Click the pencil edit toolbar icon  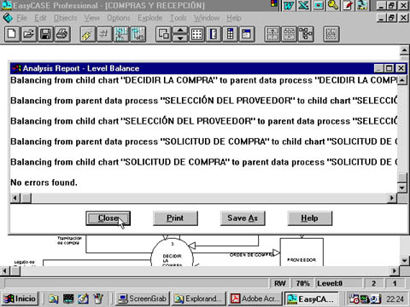(88, 34)
